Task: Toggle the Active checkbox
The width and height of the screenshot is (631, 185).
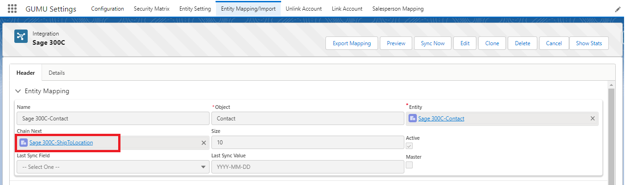Action: [409, 146]
